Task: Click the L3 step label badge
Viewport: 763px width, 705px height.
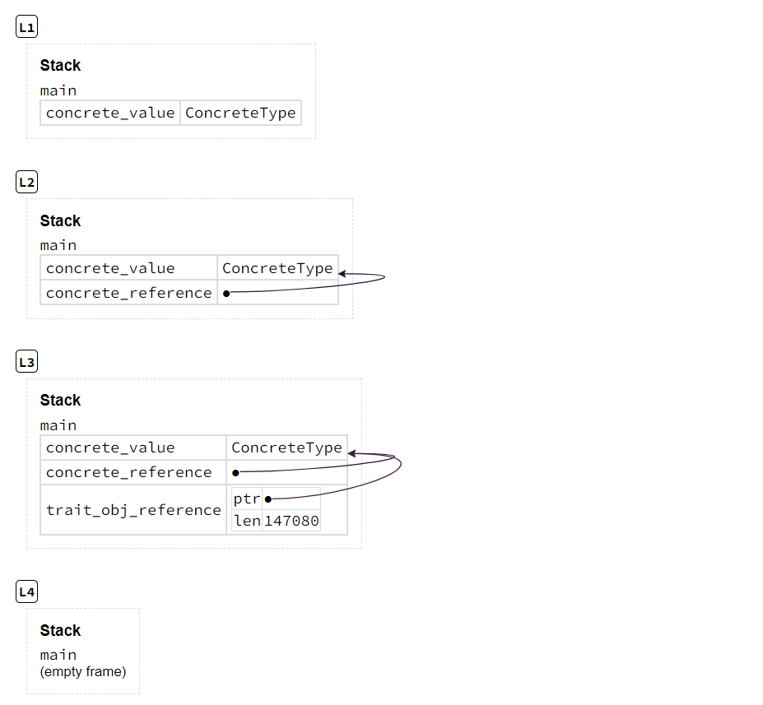Action: pyautogui.click(x=27, y=362)
